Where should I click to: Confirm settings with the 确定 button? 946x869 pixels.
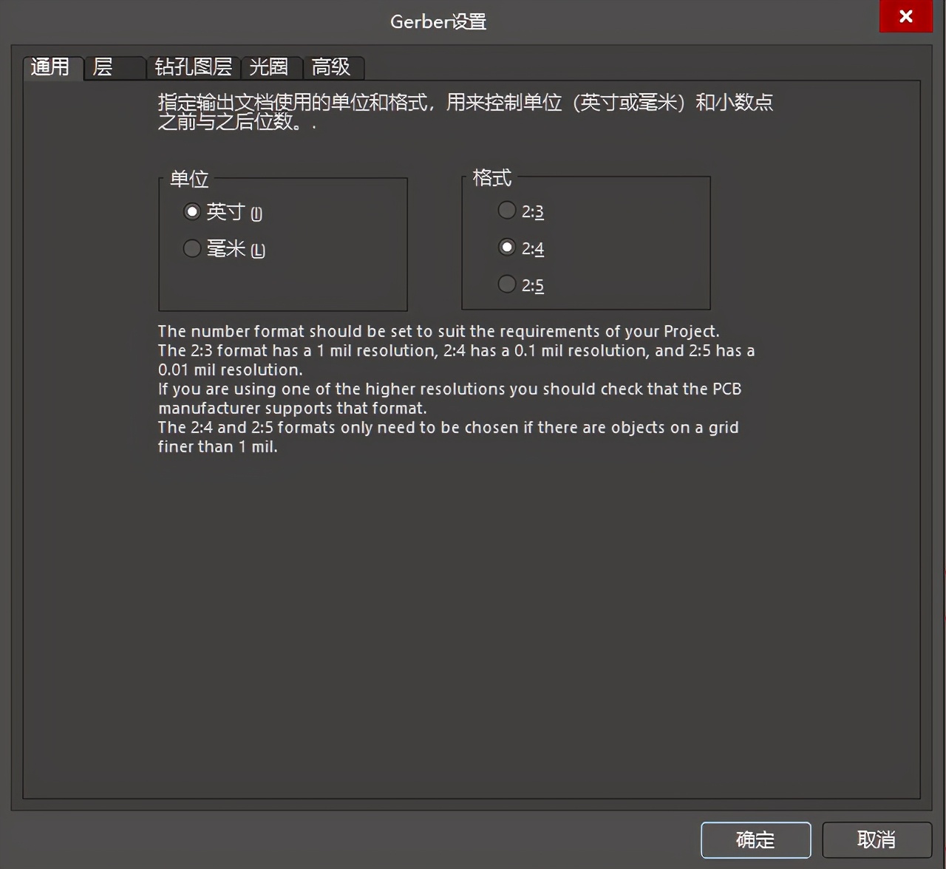click(755, 840)
